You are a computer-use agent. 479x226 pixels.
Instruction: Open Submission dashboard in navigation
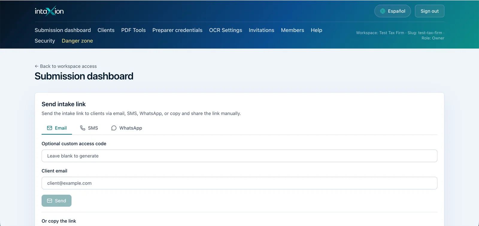pyautogui.click(x=63, y=30)
